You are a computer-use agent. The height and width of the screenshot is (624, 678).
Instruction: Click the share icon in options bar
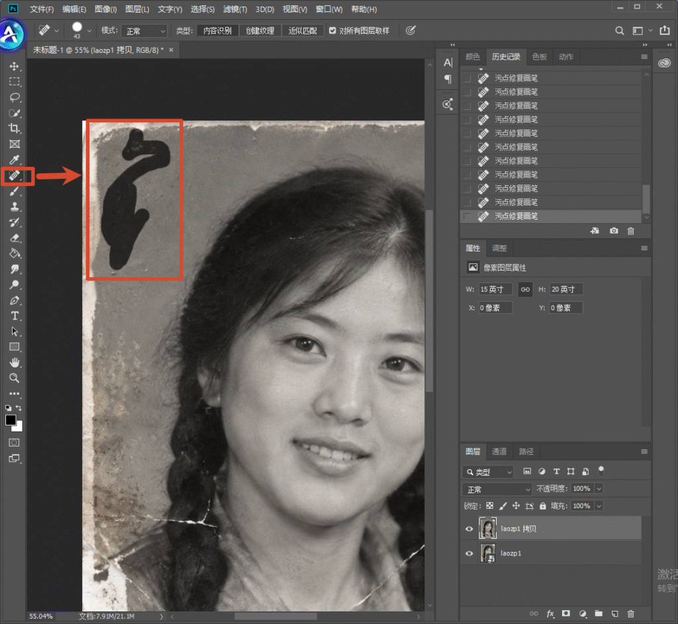tap(665, 30)
